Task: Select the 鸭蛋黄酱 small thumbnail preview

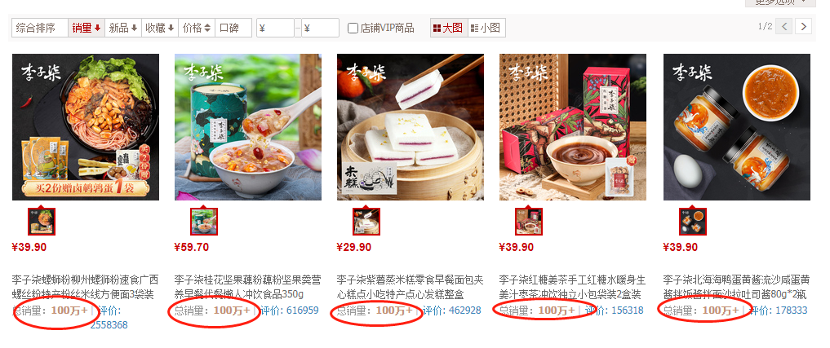Action: click(693, 221)
